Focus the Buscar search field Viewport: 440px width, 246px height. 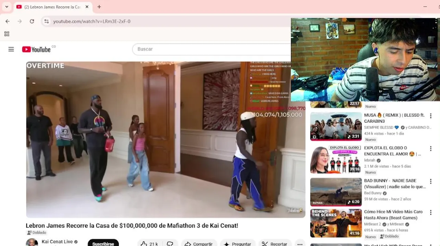coord(211,49)
